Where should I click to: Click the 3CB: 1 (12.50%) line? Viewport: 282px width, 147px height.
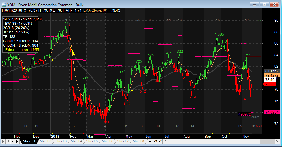(16, 32)
